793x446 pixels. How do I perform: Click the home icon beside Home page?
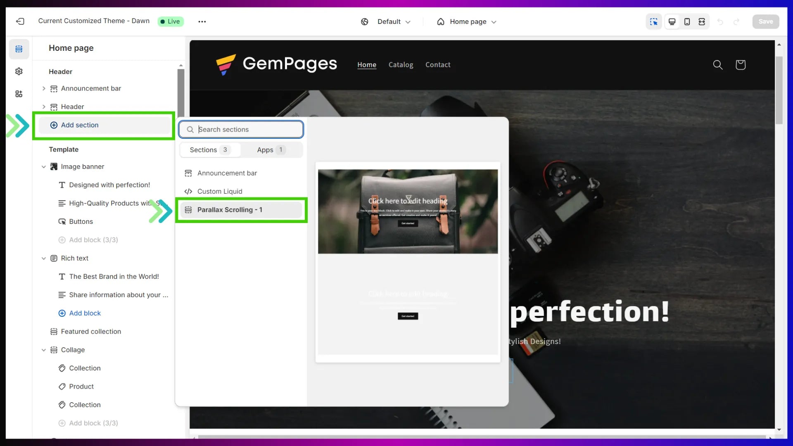click(x=441, y=21)
